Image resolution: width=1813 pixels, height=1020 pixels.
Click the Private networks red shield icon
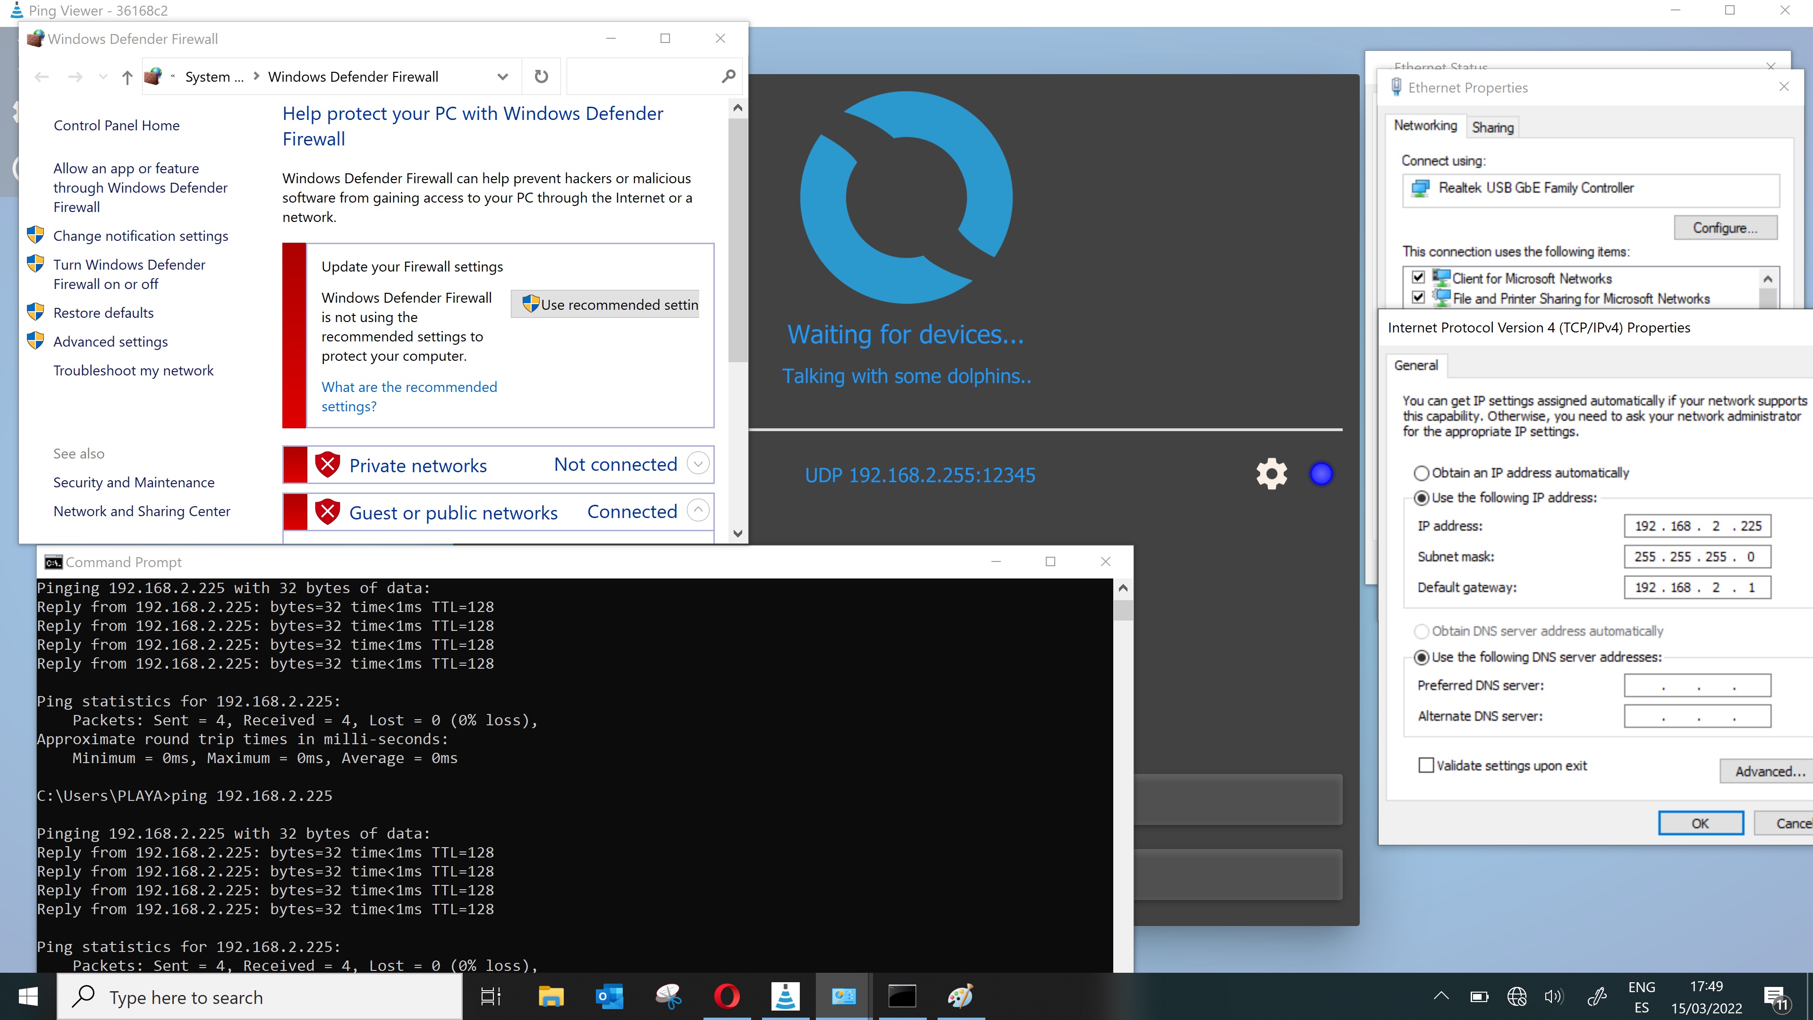(327, 465)
